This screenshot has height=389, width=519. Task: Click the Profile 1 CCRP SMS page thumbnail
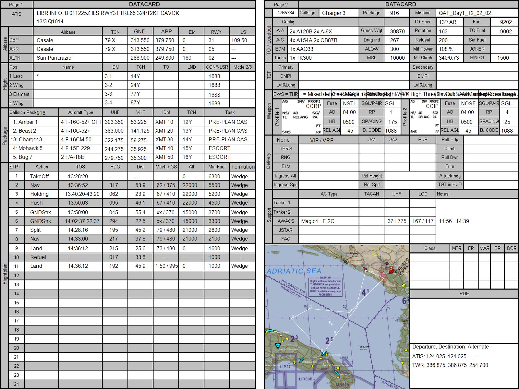point(301,117)
